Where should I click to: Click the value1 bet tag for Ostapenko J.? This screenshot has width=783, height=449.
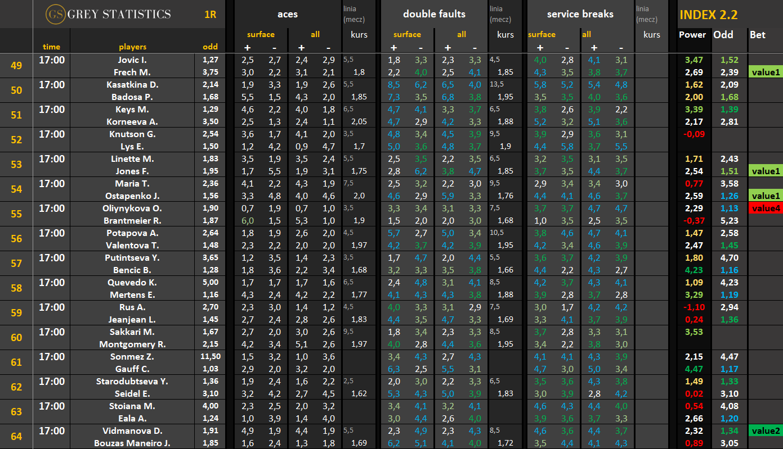pos(766,196)
